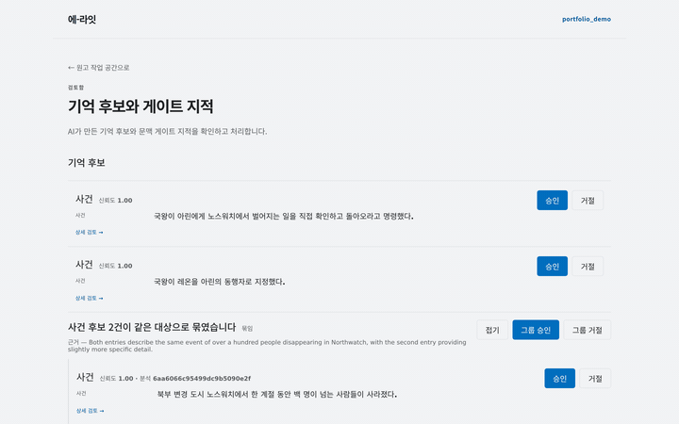Open the portfolio_demo account link
The image size is (679, 424).
pos(587,19)
